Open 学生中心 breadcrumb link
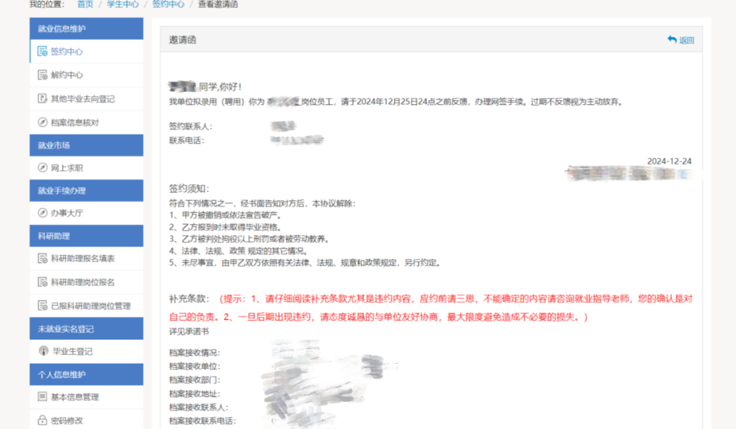 click(123, 5)
